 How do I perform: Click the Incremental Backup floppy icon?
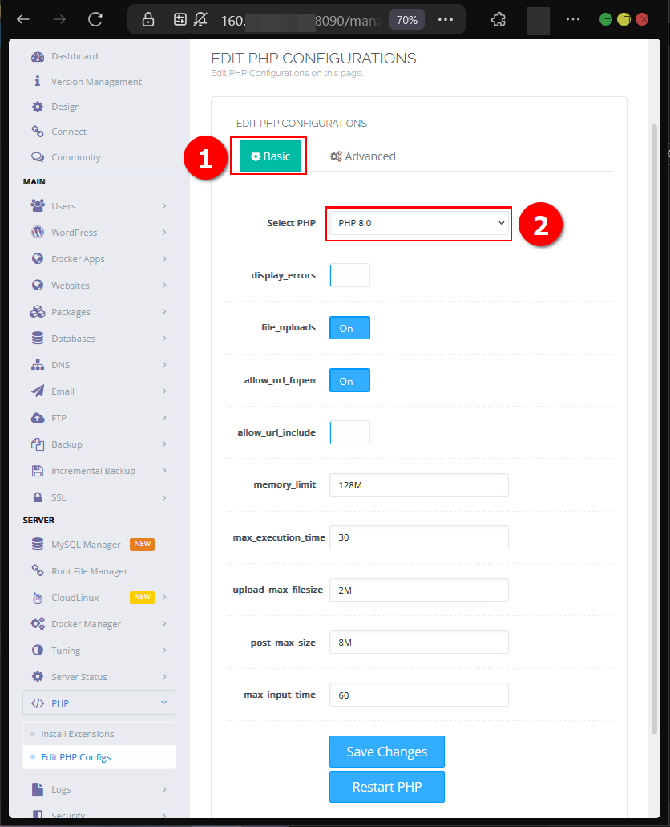38,471
